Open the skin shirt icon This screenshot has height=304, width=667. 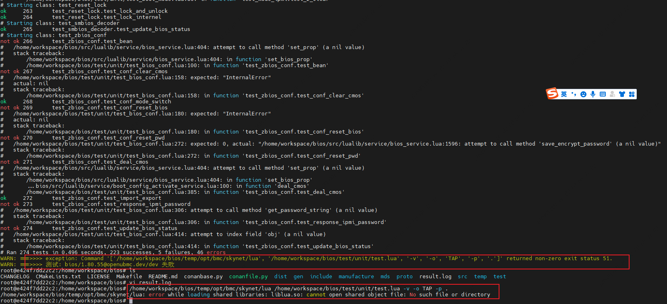point(622,94)
